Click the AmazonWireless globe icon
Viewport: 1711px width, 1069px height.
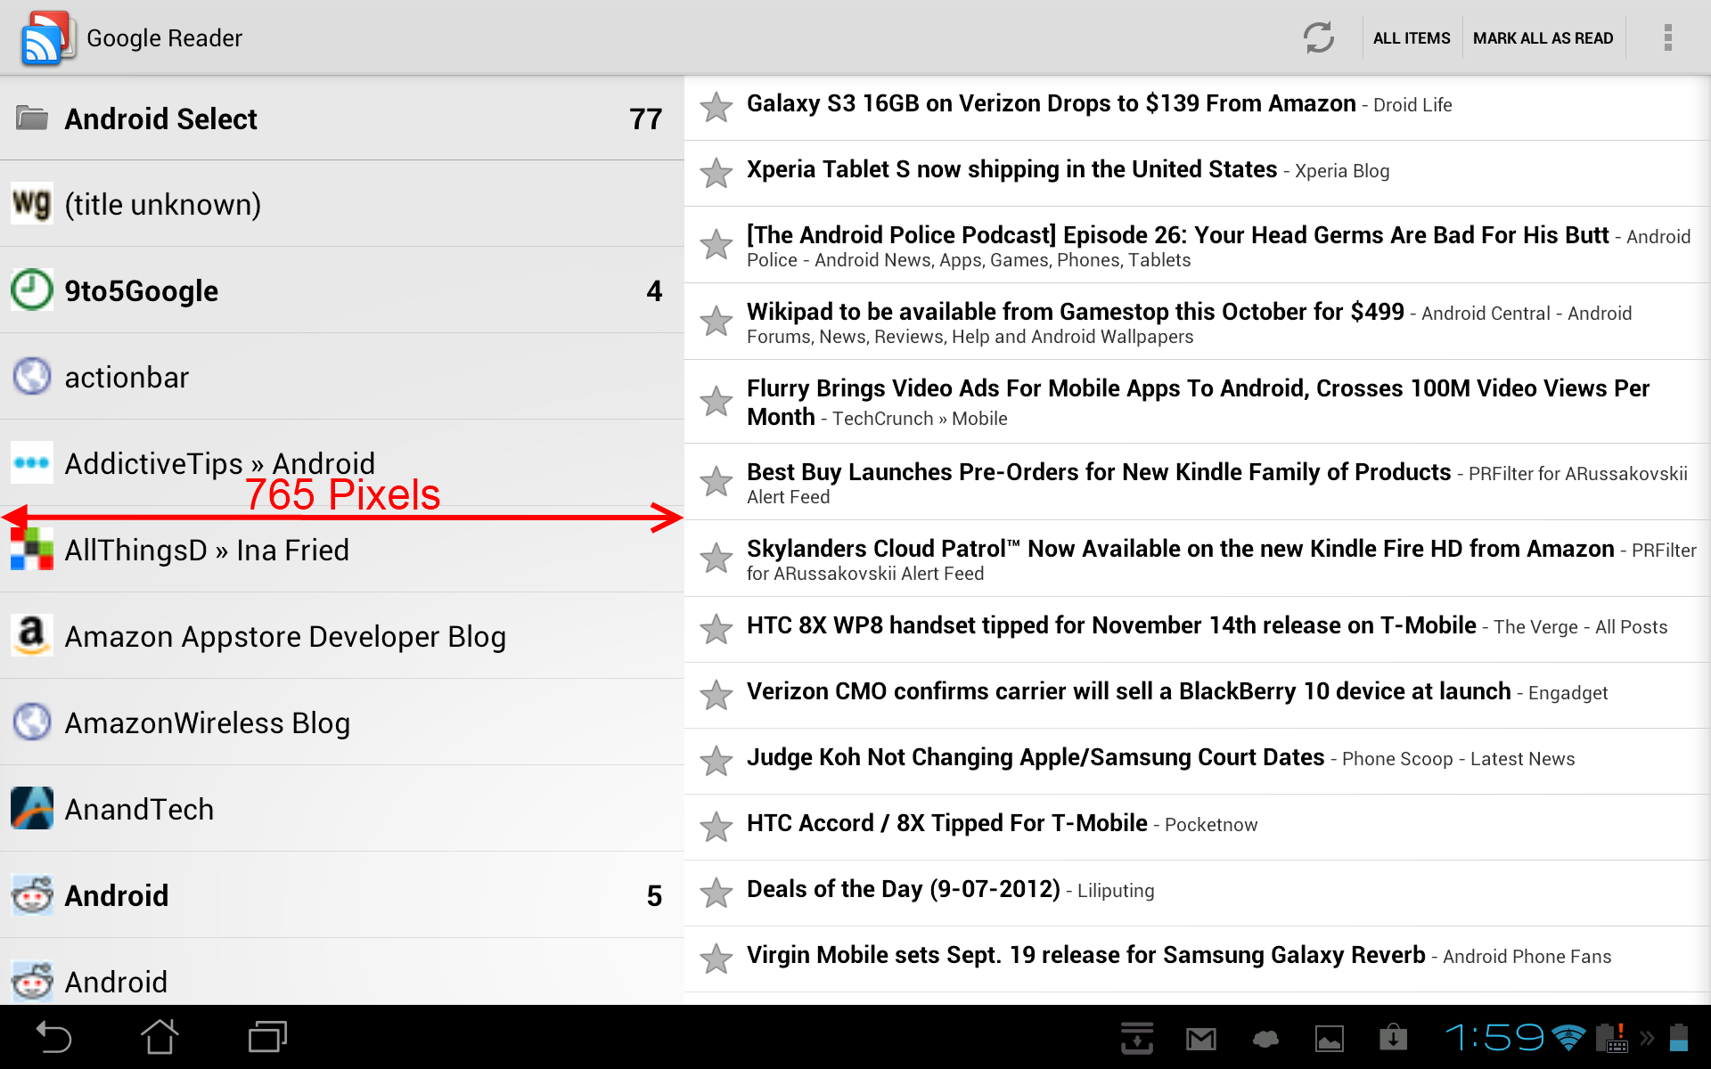(x=32, y=722)
